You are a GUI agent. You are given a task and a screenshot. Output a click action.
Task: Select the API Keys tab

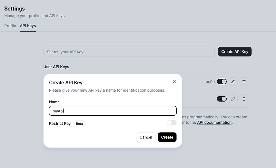click(28, 26)
